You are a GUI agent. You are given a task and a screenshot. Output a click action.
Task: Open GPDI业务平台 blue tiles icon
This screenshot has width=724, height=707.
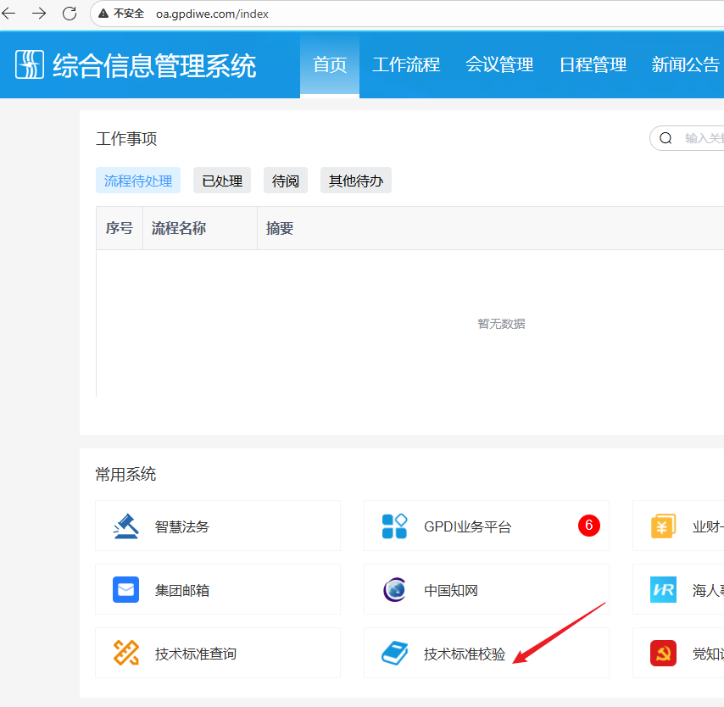pos(394,526)
